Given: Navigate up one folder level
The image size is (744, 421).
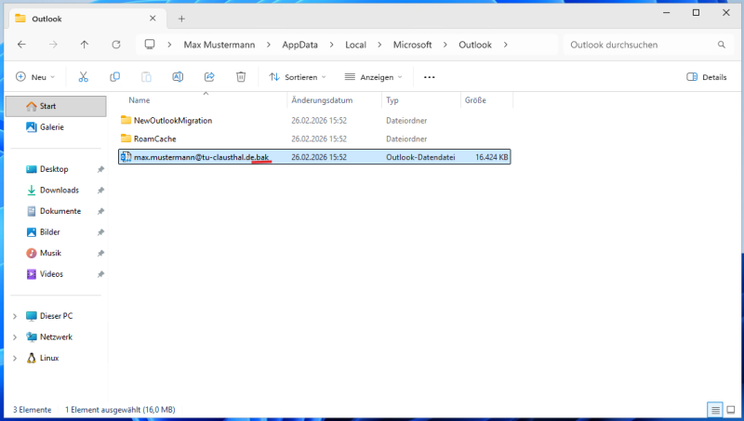Looking at the screenshot, I should [x=85, y=44].
